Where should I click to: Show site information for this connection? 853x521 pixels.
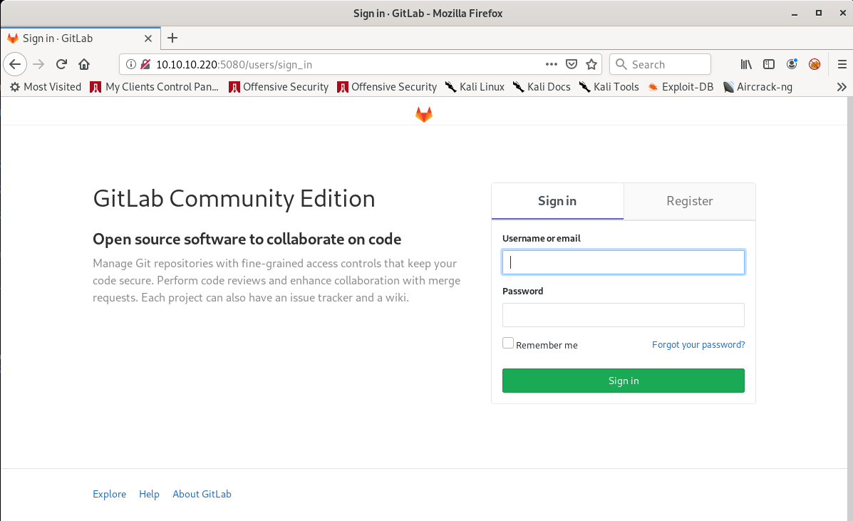130,64
